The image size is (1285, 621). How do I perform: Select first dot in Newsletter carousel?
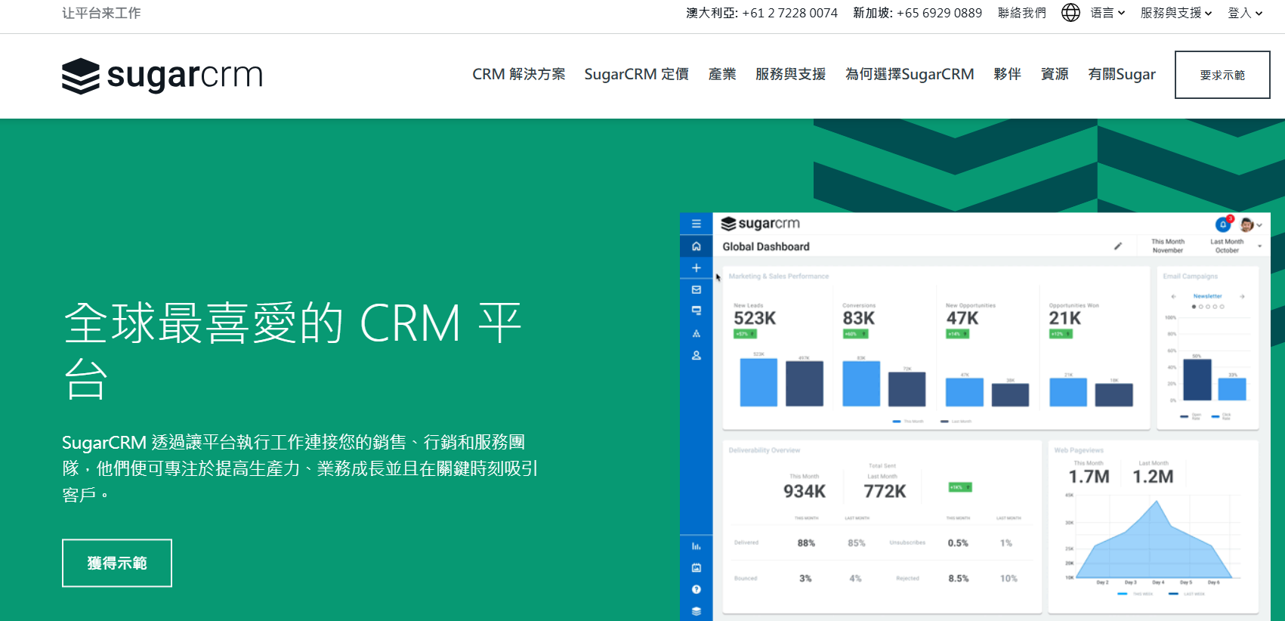point(1194,307)
